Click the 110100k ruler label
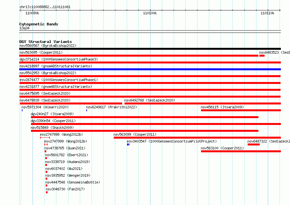290x205 pixels. point(150,13)
